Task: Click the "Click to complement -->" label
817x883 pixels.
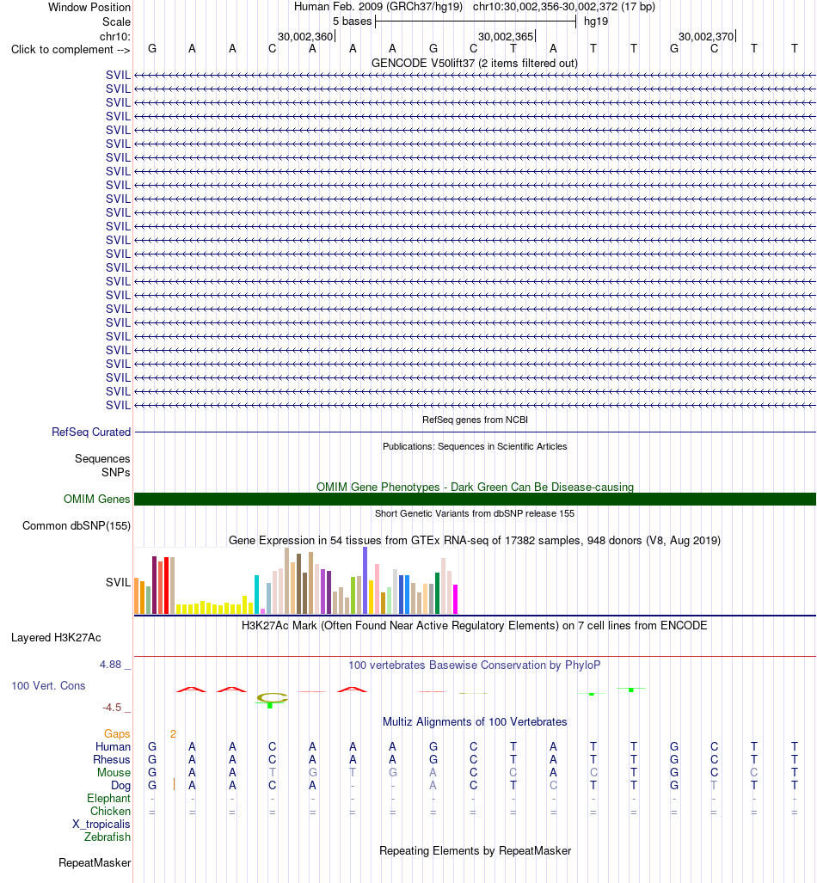Action: 71,50
